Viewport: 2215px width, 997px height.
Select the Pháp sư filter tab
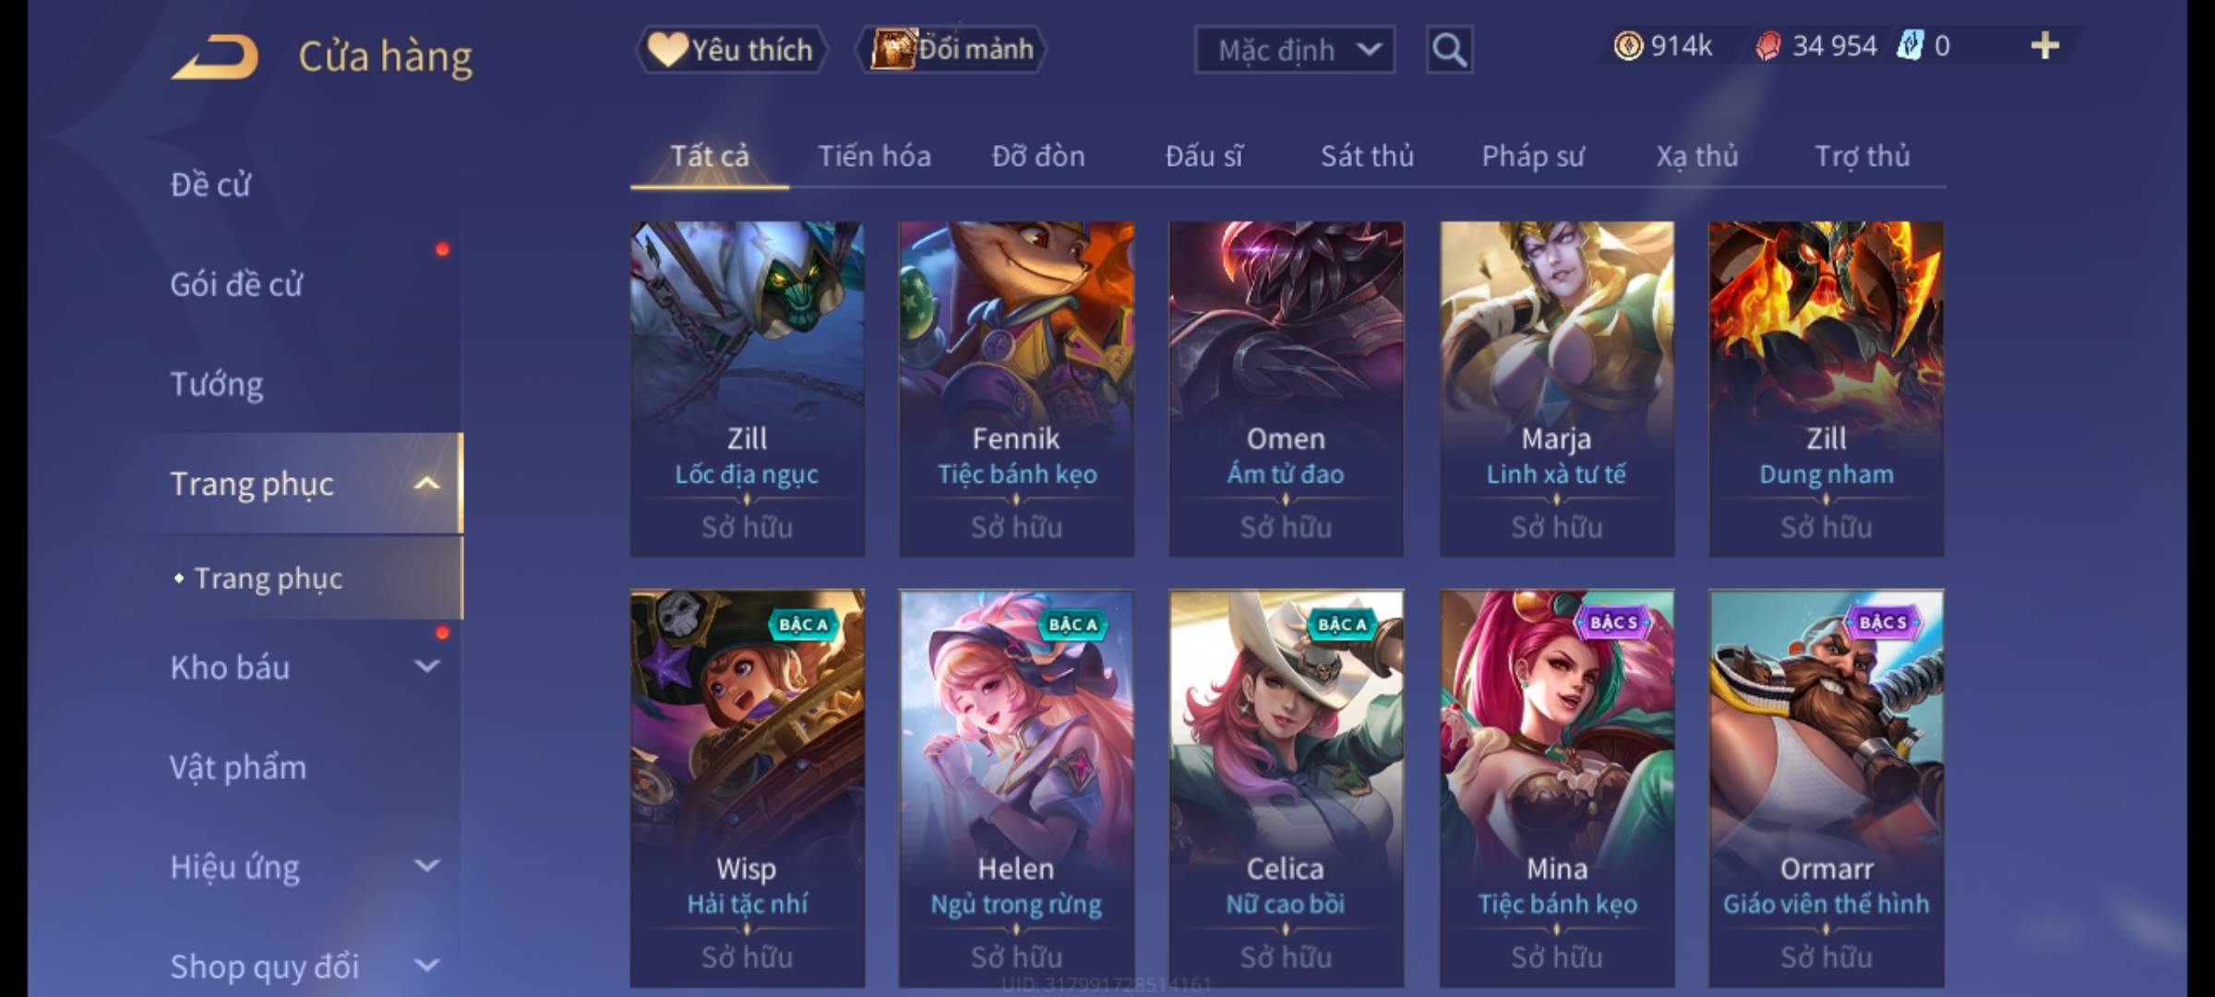tap(1533, 156)
